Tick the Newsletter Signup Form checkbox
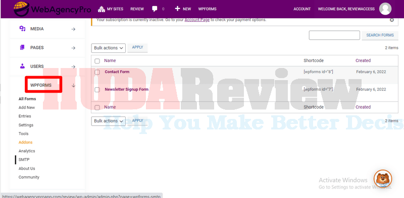Screen dimensions: 404x198 click(x=97, y=90)
